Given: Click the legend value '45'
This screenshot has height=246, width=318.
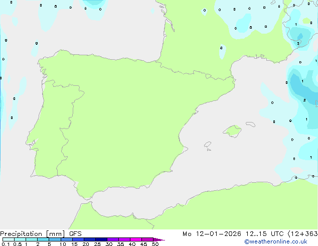Looking at the screenshot, I should click(x=143, y=244).
